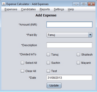Open the Help menu

point(71,9)
